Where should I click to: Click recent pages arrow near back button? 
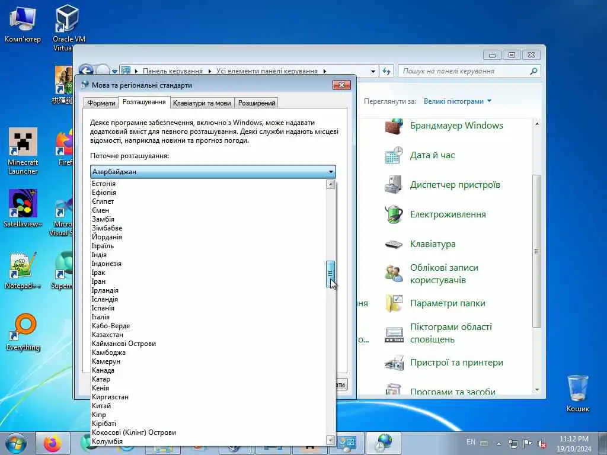click(x=114, y=72)
